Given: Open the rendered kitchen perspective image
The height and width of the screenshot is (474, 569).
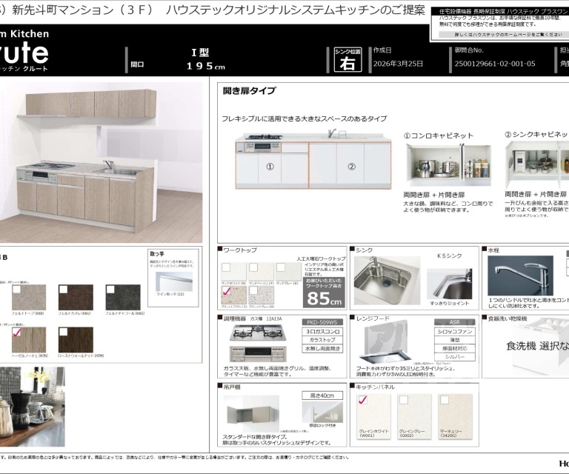Looking at the screenshot, I should tap(101, 162).
